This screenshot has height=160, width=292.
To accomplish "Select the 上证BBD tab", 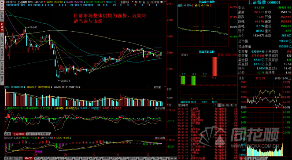I will click(x=18, y=134).
